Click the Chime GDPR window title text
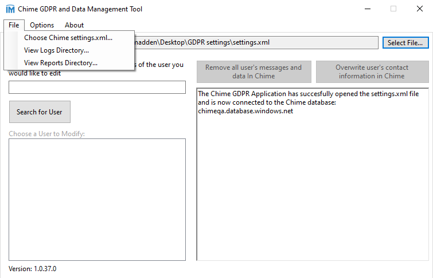This screenshot has height=278, width=433. pyautogui.click(x=80, y=9)
